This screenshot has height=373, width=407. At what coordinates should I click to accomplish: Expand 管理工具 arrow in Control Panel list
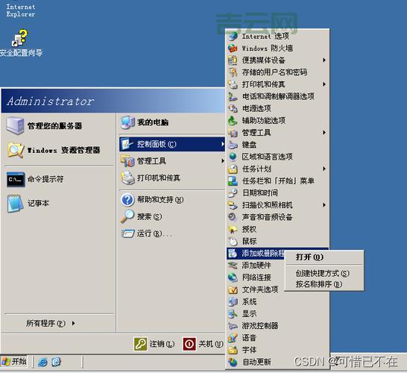pos(324,133)
